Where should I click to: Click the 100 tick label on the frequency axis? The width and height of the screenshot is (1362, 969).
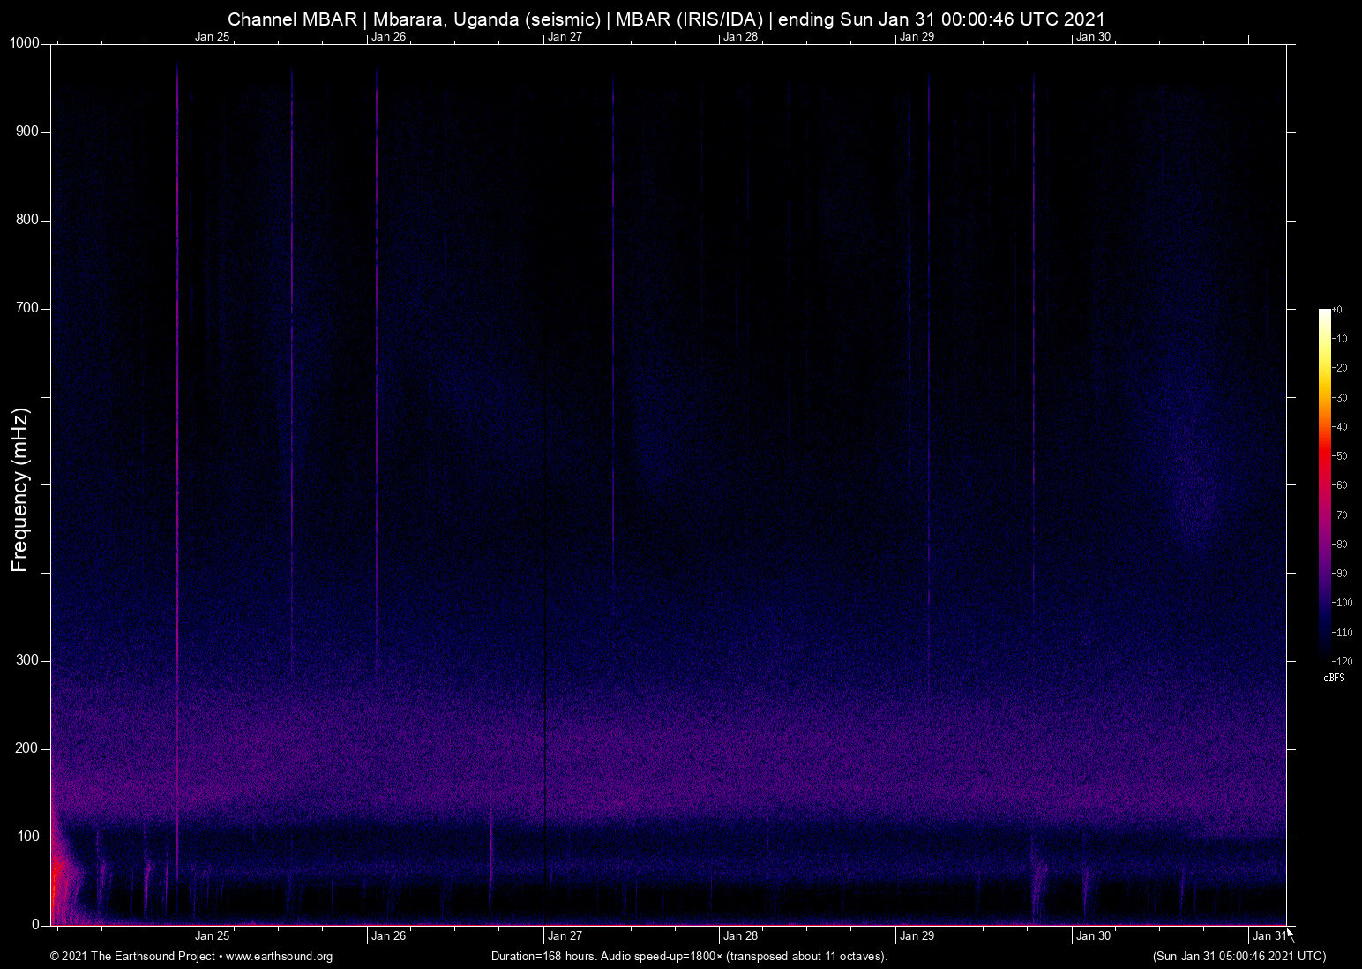pos(28,837)
